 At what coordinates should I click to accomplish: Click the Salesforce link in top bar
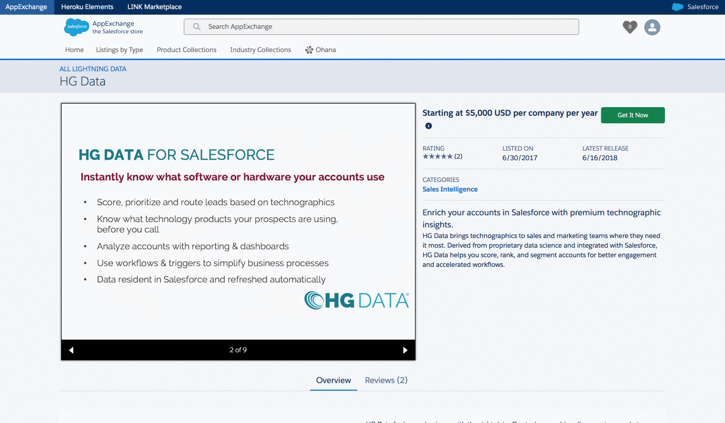703,7
